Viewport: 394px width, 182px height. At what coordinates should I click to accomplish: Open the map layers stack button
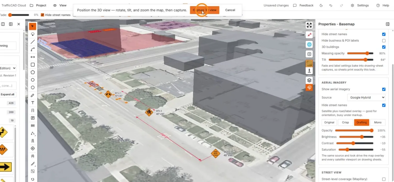click(309, 80)
